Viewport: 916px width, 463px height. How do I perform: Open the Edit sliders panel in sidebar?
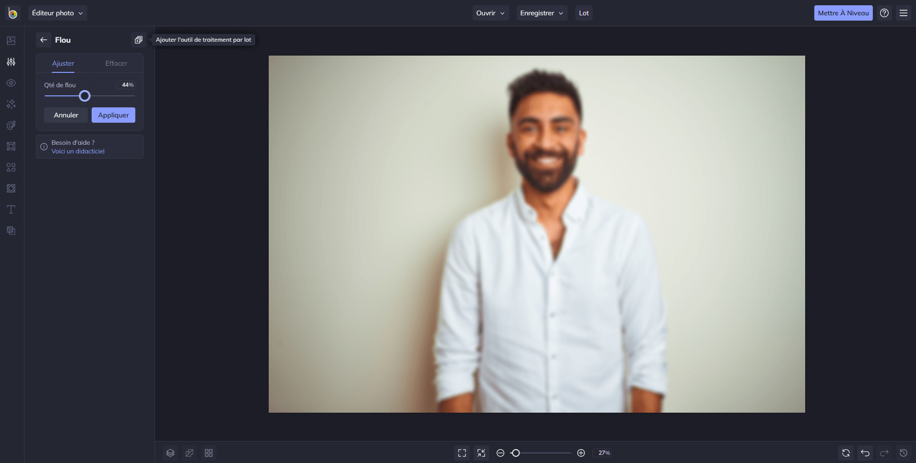pos(11,62)
